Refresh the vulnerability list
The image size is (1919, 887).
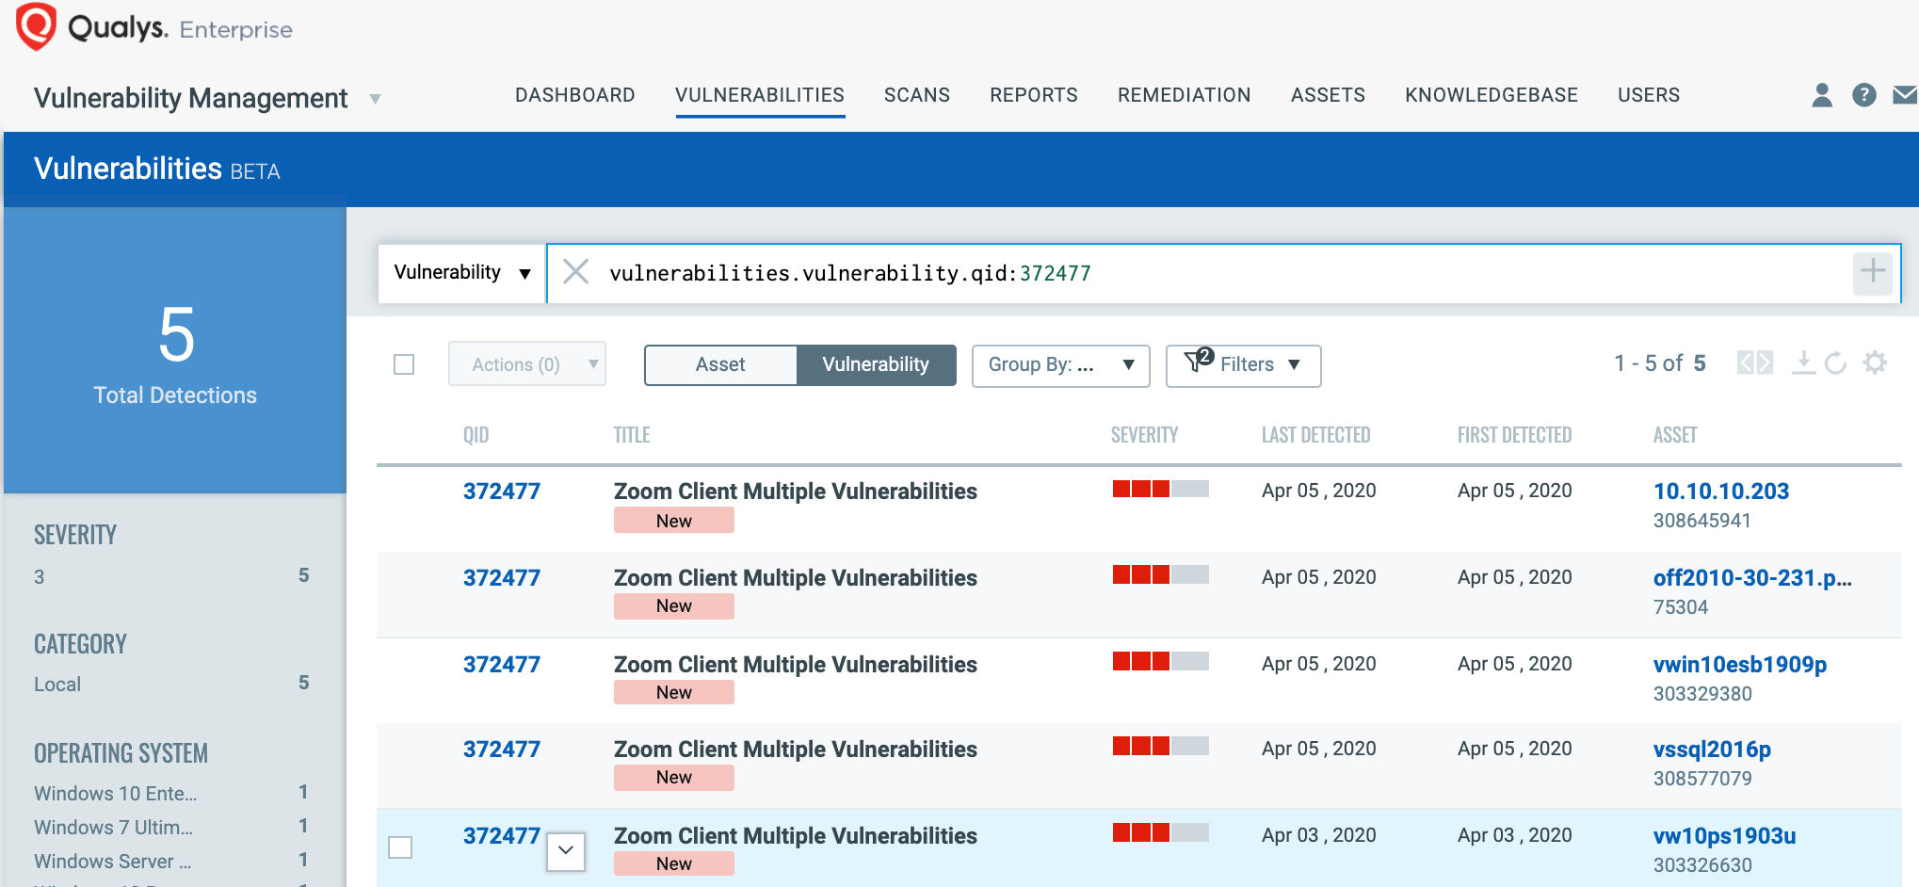(1835, 363)
